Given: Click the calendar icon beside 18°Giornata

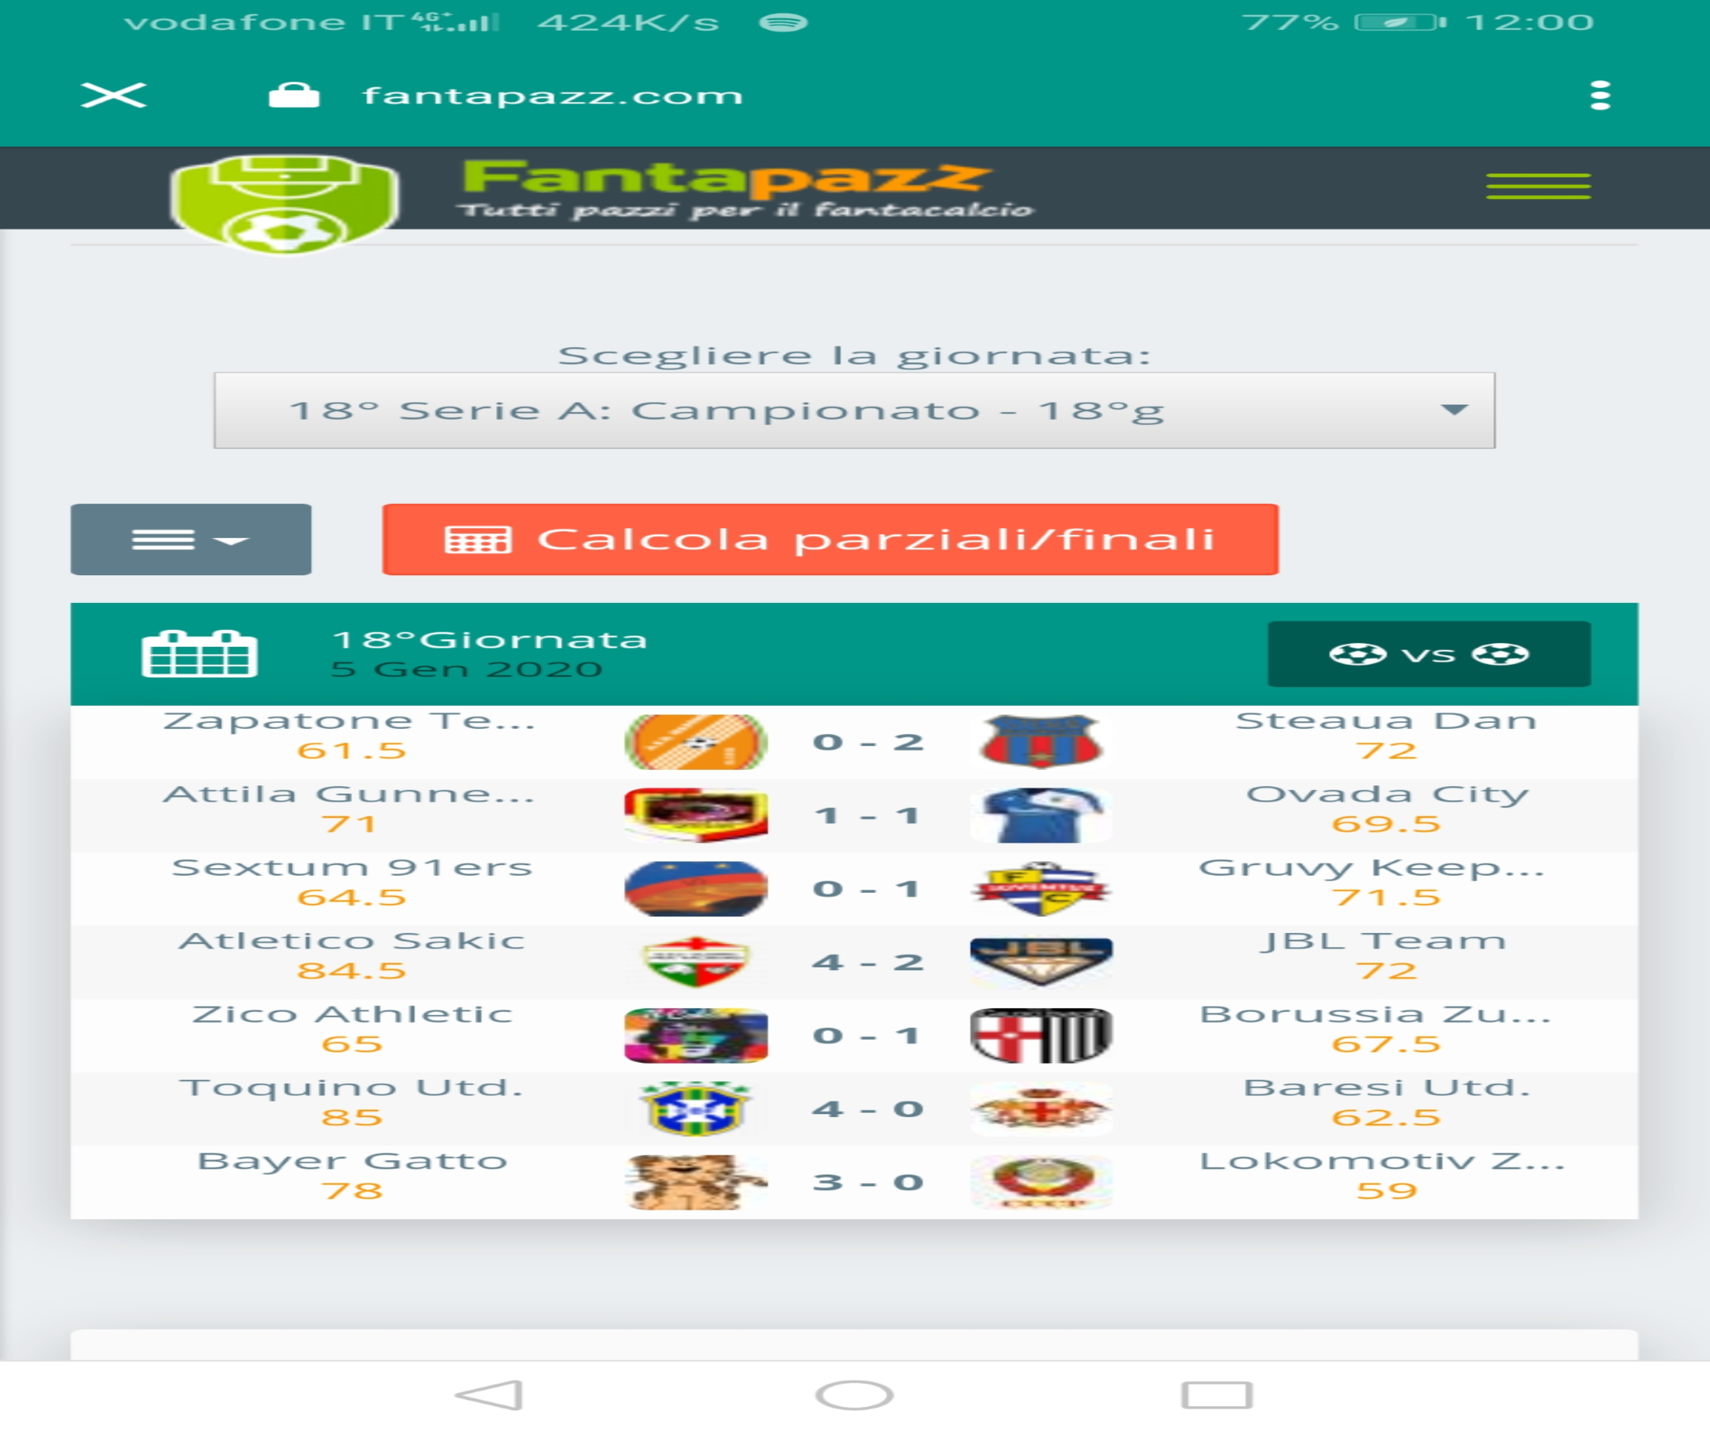Looking at the screenshot, I should tap(200, 653).
